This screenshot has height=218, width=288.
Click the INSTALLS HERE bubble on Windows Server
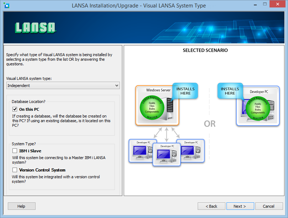pos(185,91)
